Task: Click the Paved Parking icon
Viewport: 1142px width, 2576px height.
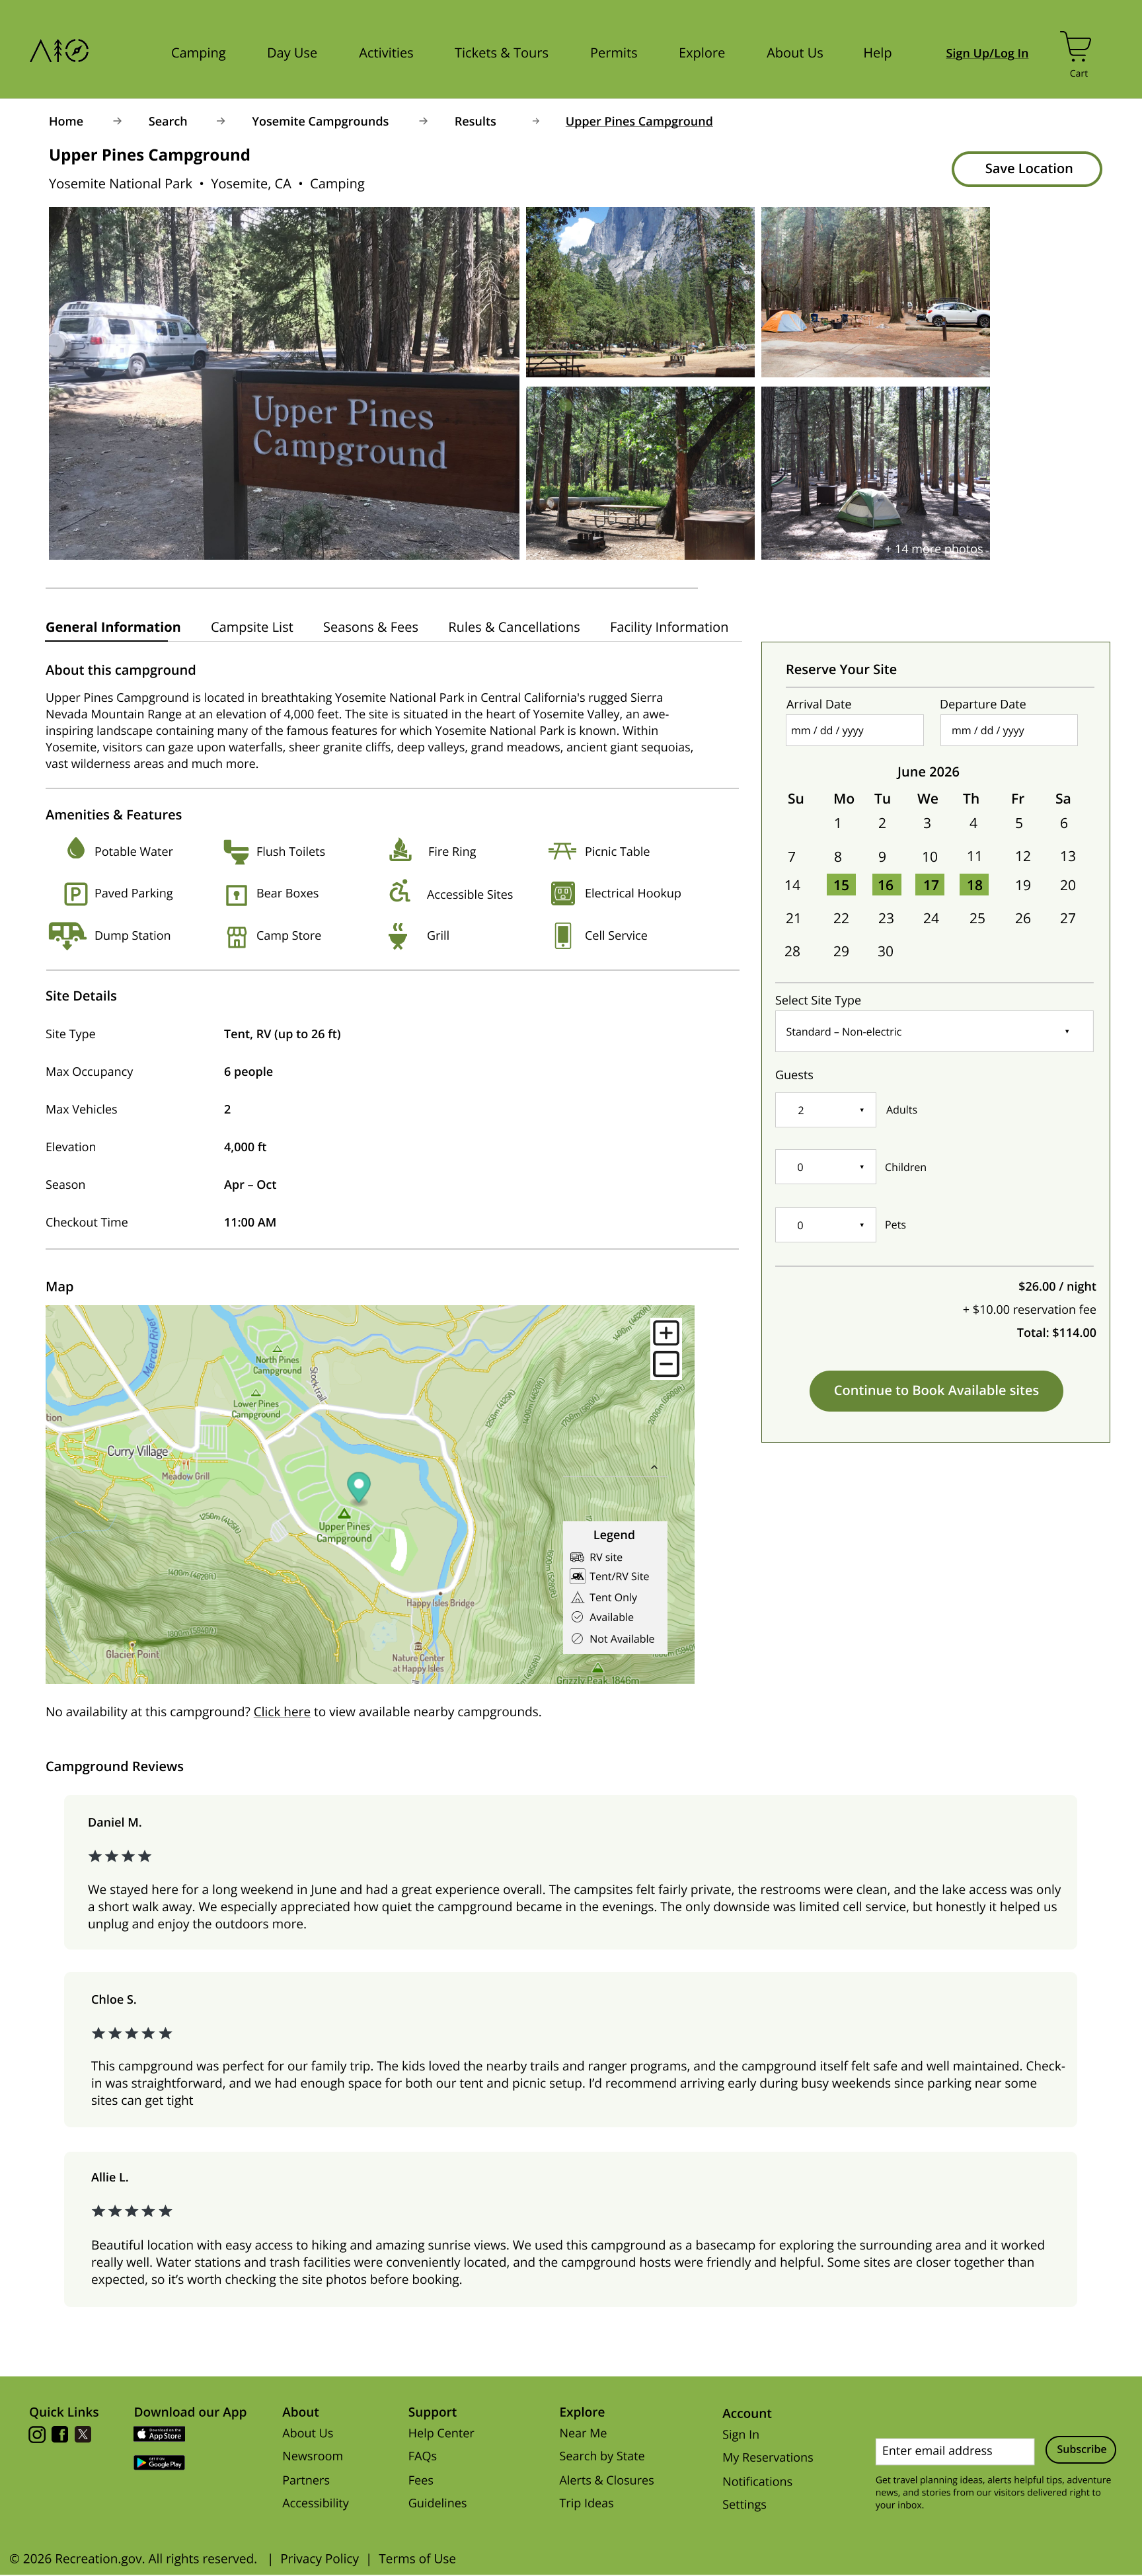Action: click(75, 894)
